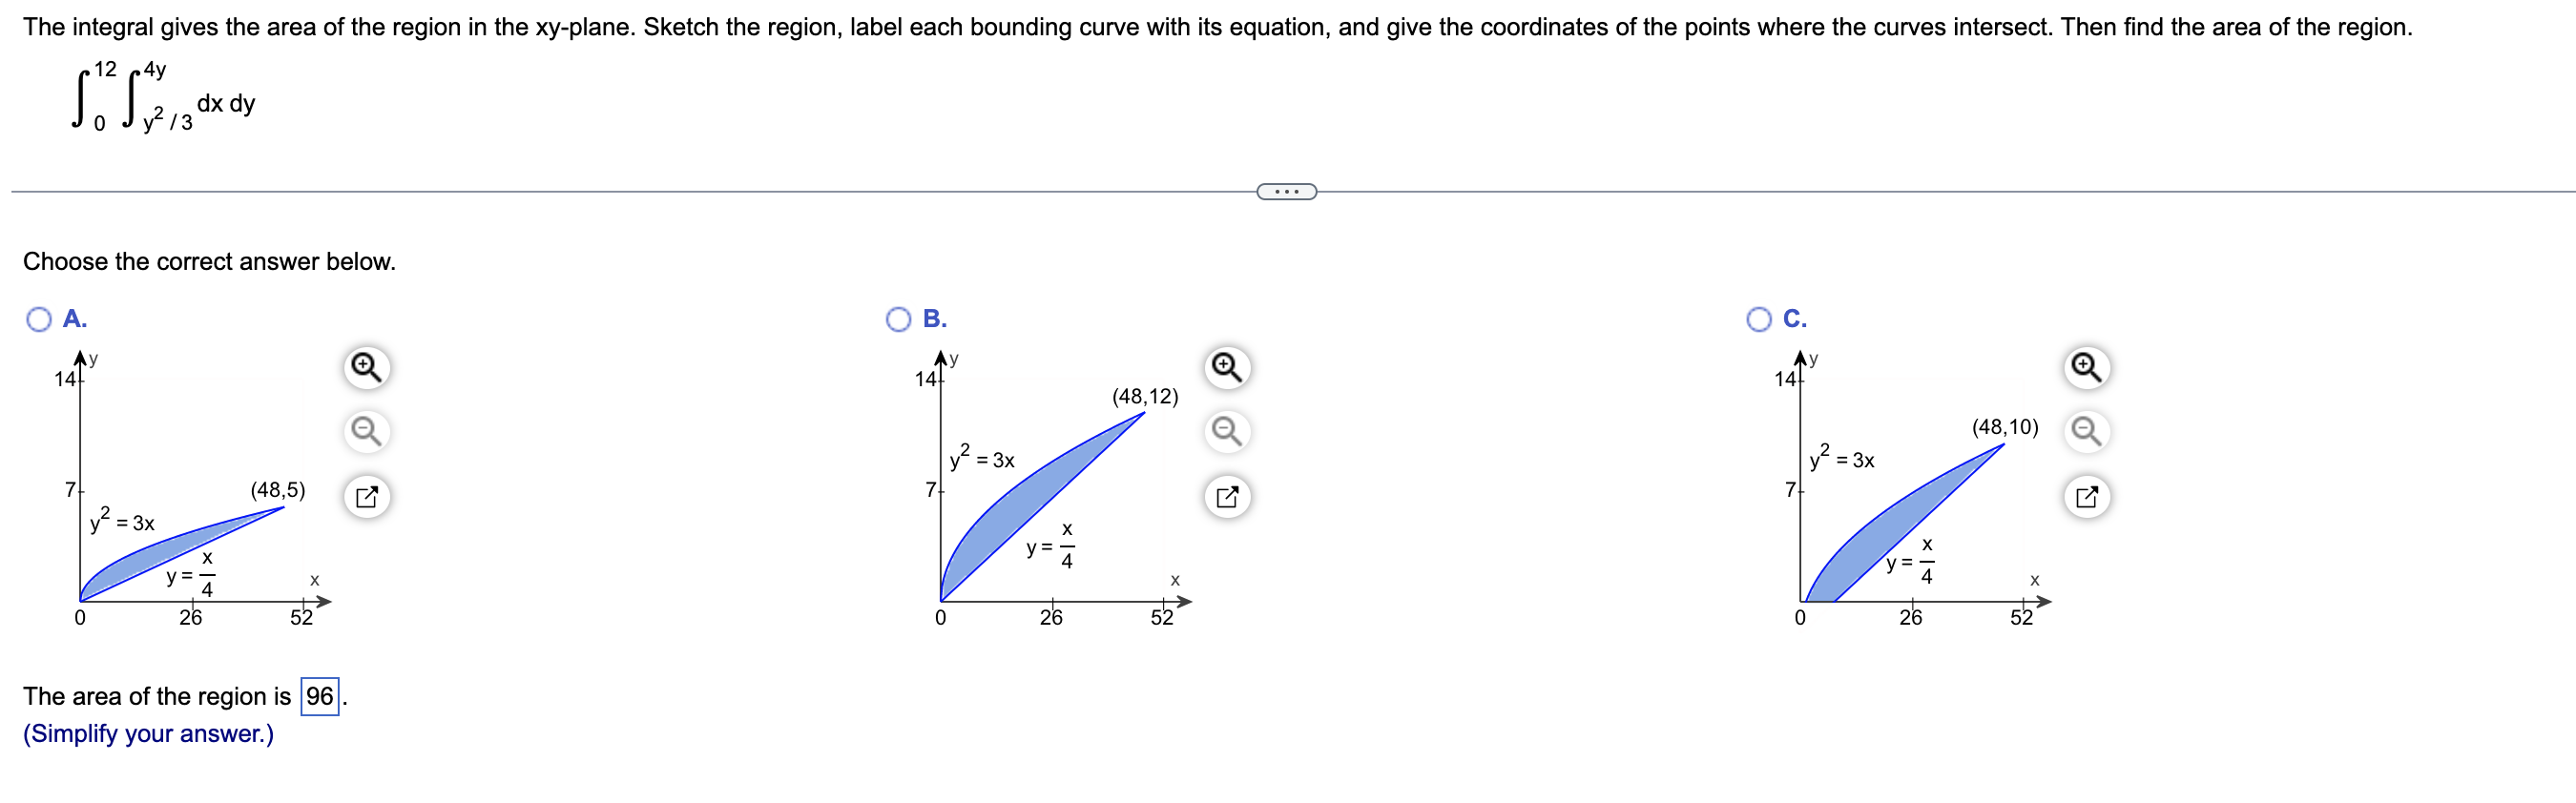Click the zoom-out magnifier on graph B

pos(1227,432)
